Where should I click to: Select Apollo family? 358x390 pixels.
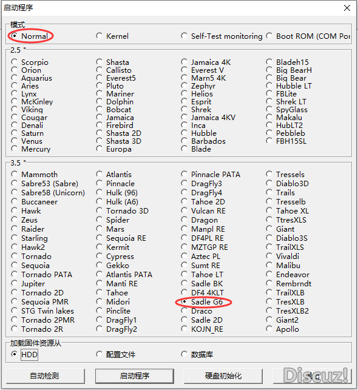pos(269,329)
